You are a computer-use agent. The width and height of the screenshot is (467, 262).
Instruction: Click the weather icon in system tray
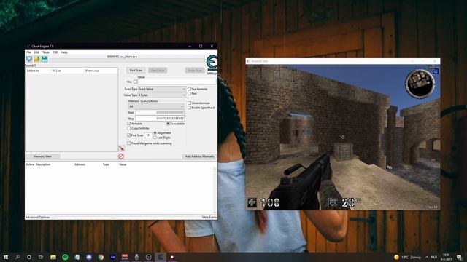click(x=396, y=257)
